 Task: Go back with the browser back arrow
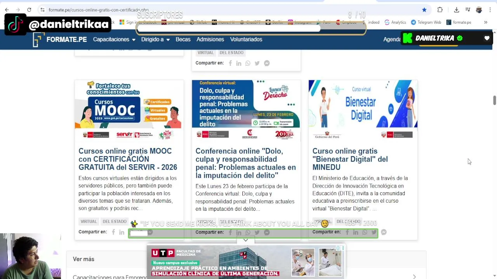point(7,10)
